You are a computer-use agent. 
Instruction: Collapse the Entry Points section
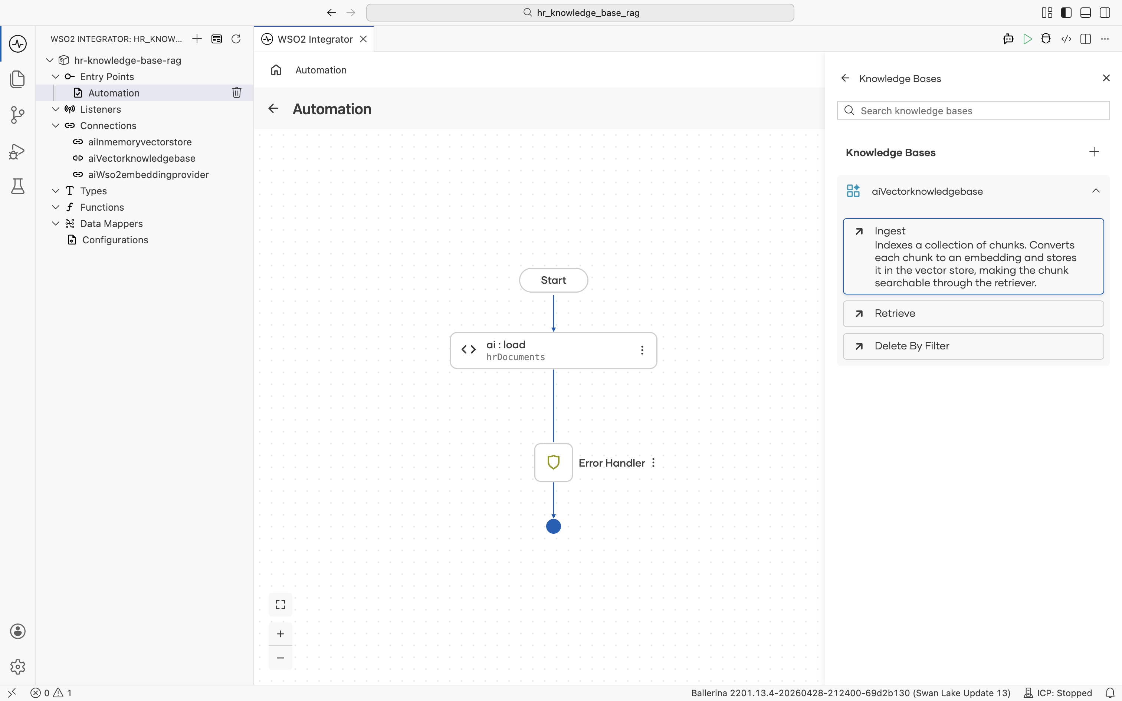[x=56, y=76]
